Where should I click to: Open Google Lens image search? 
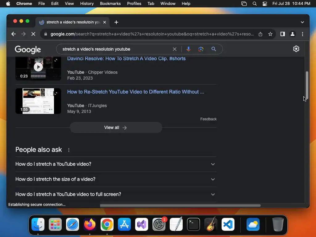point(201,49)
